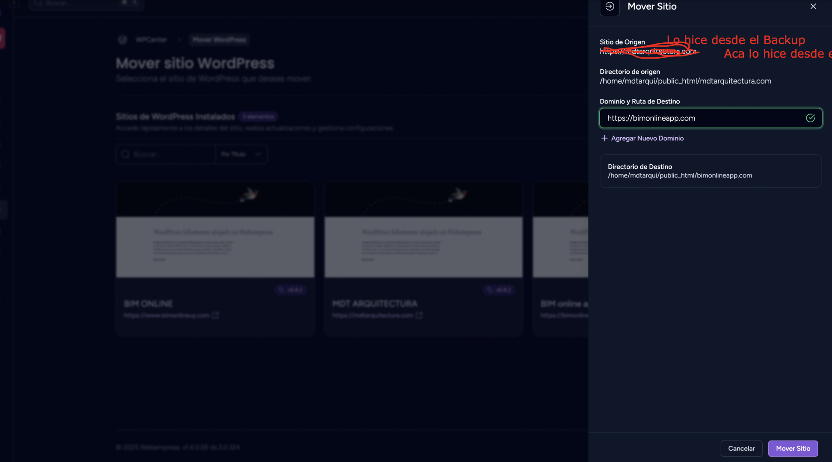Click the Mover Sitio header arrow icon
The height and width of the screenshot is (462, 832).
pyautogui.click(x=610, y=7)
